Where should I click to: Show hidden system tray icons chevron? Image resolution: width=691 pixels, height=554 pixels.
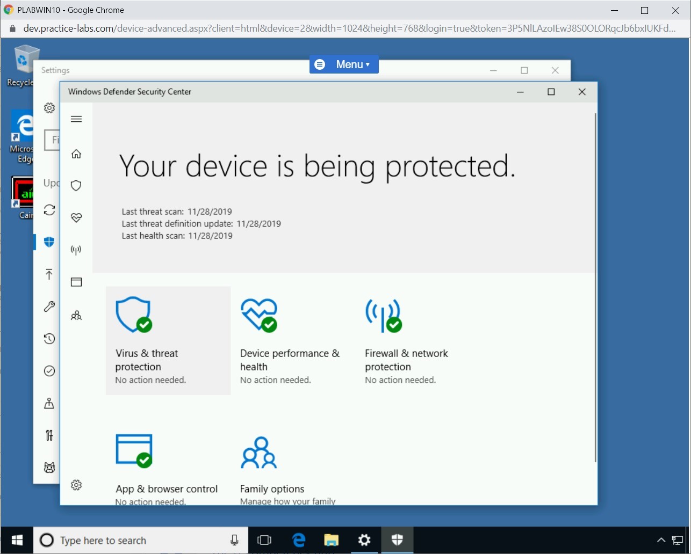661,540
